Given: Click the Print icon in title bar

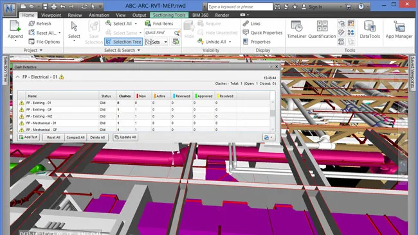Looking at the screenshot, I should 53,6.
